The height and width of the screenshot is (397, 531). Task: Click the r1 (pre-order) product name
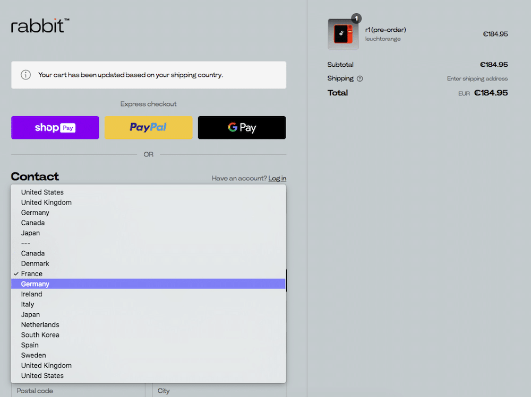tap(386, 30)
